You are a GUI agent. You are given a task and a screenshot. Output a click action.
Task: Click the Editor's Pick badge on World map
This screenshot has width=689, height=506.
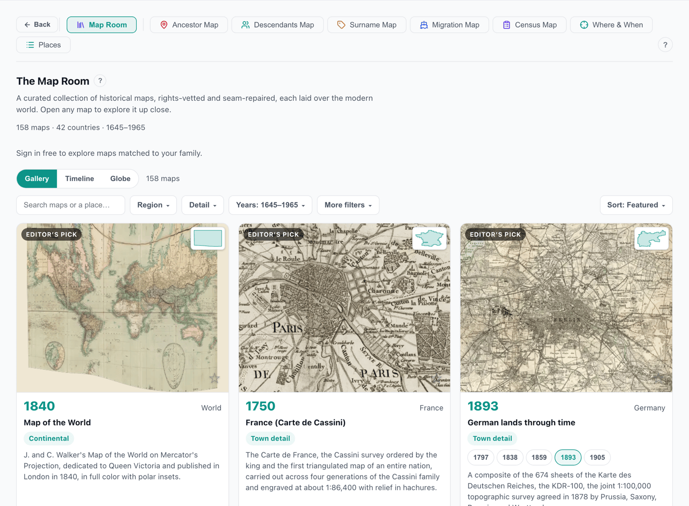click(51, 235)
